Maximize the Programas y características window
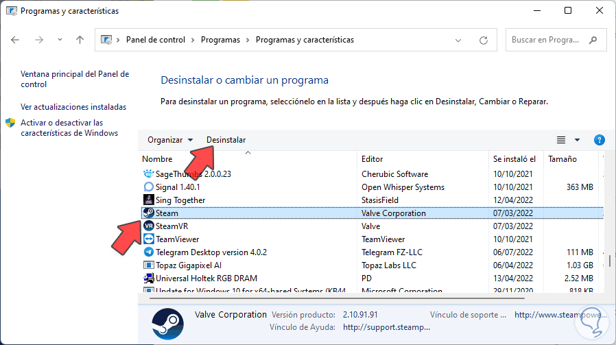The height and width of the screenshot is (345, 616). (x=568, y=10)
